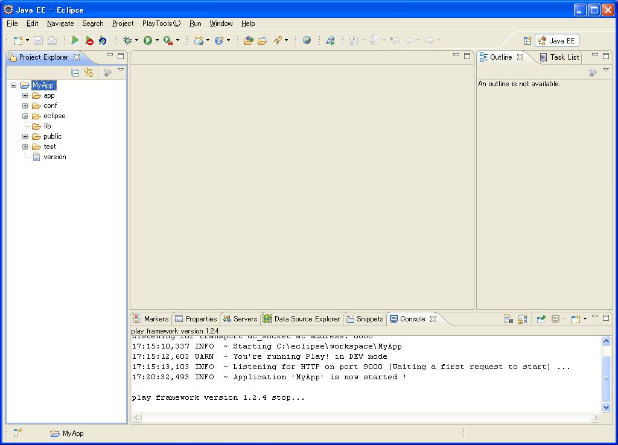Screen dimensions: 618x445
Task: Click the New Servlet toolbar icon
Action: (x=219, y=40)
